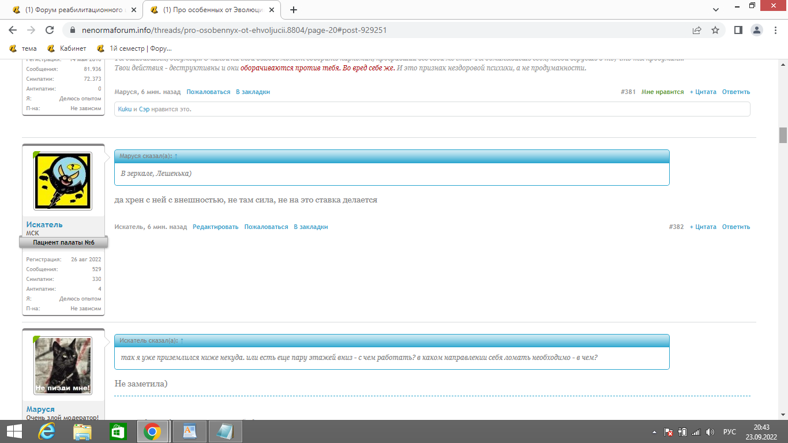The image size is (788, 443).
Task: Open the Искатель username profile link
Action: (44, 224)
